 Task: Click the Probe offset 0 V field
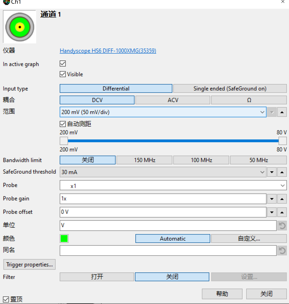pos(163,212)
